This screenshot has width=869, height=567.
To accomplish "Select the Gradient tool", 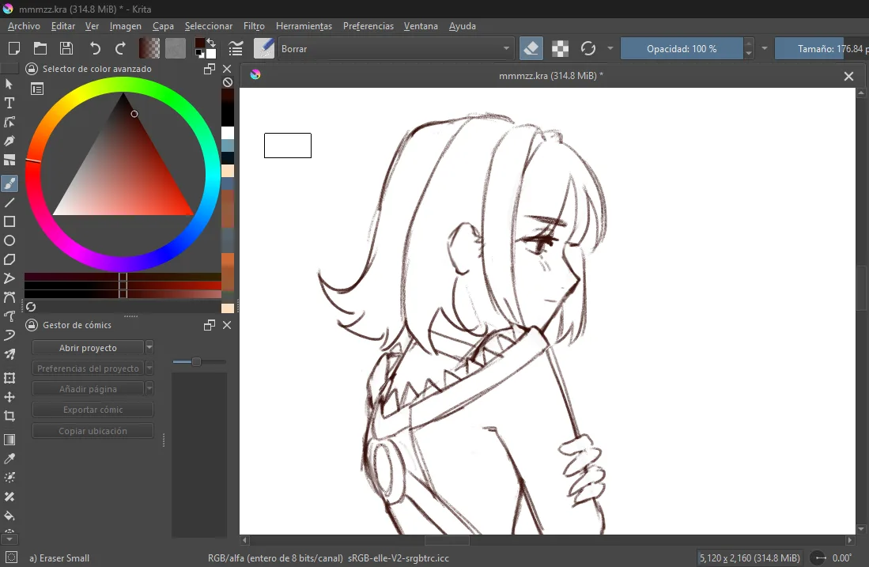I will tap(9, 440).
